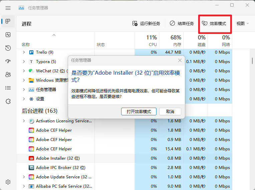Expand the WeChat (32 位) process group
255x190 pixels.
point(24,71)
